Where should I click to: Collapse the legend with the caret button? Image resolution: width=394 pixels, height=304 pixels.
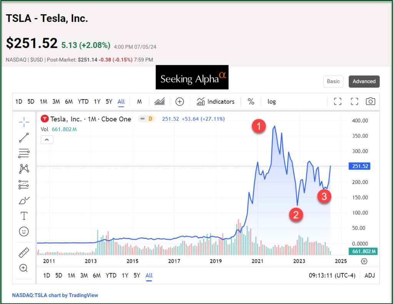[47, 140]
